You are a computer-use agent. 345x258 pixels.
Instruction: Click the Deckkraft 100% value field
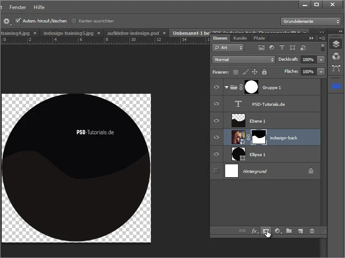click(309, 60)
